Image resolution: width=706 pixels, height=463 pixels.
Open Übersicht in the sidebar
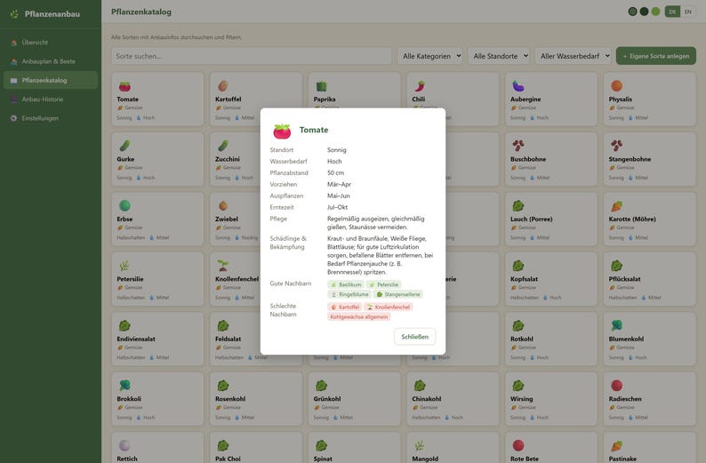[51, 43]
